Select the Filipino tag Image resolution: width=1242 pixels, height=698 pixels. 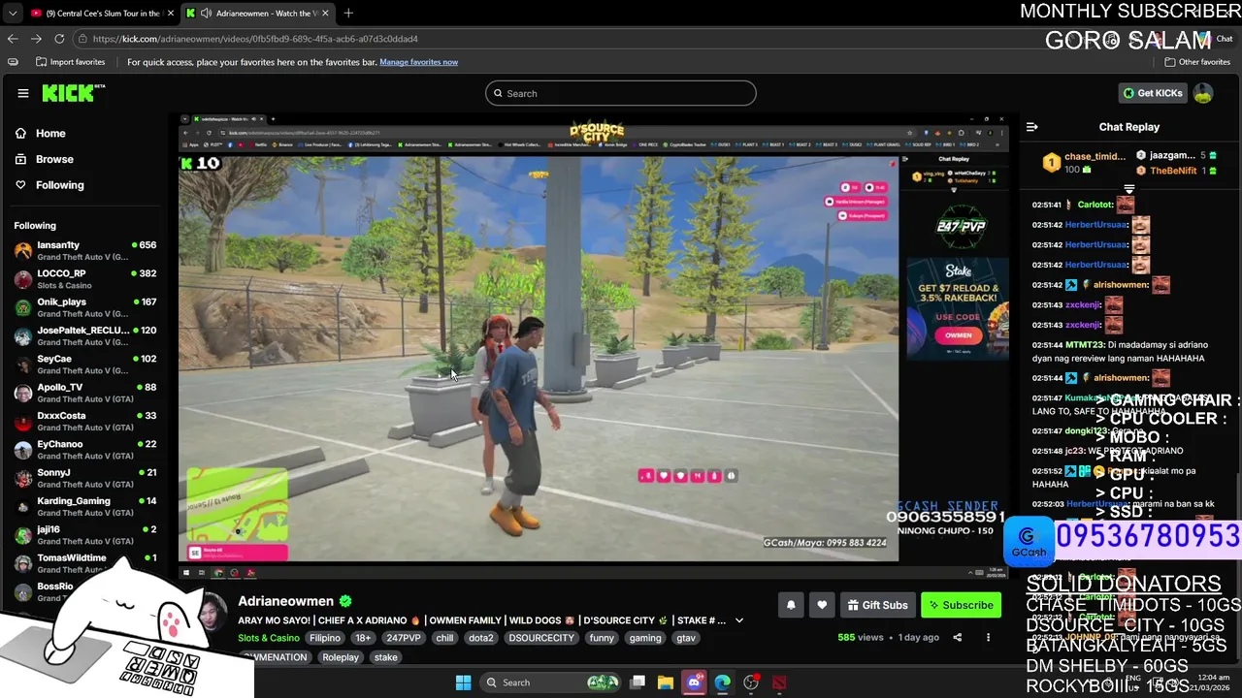point(325,638)
